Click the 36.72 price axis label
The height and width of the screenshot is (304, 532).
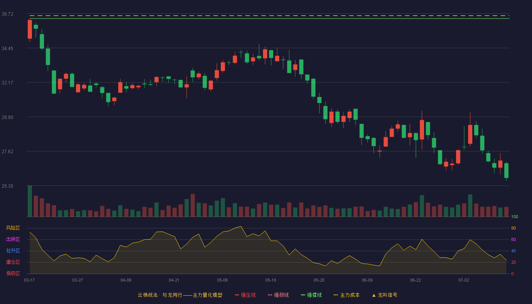coord(7,14)
